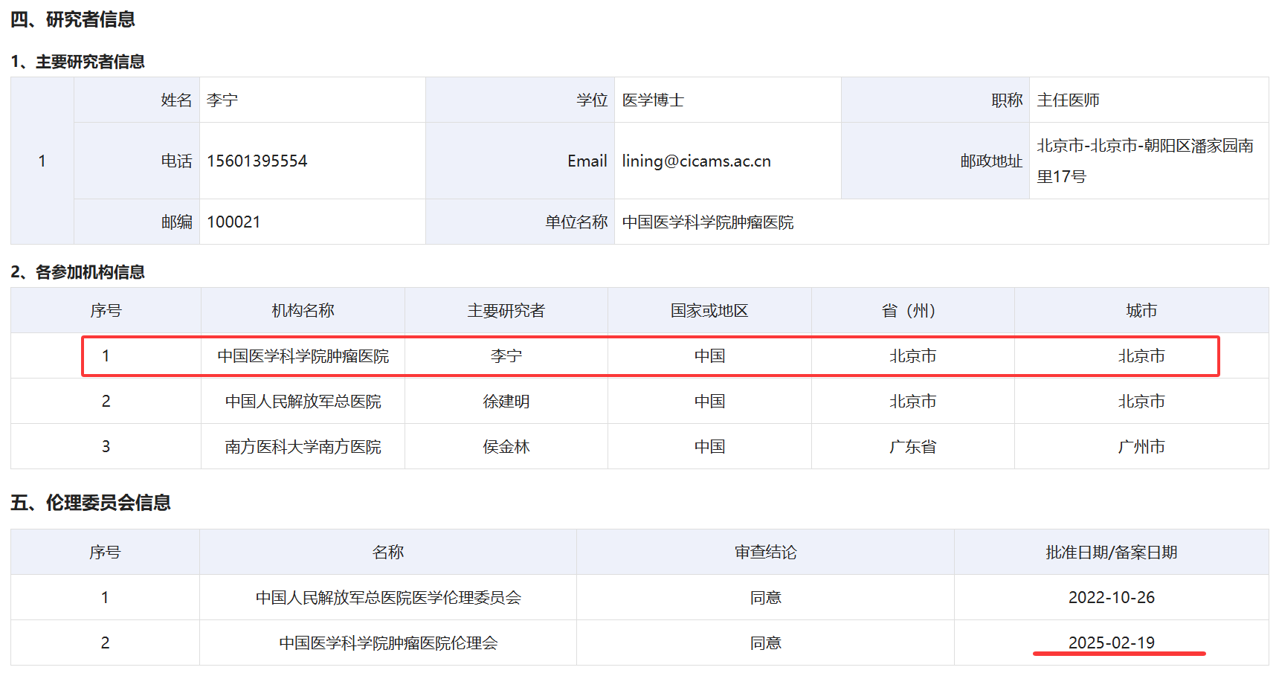1276x673 pixels.
Task: Click the 单位名称 label cell
Action: [x=520, y=222]
